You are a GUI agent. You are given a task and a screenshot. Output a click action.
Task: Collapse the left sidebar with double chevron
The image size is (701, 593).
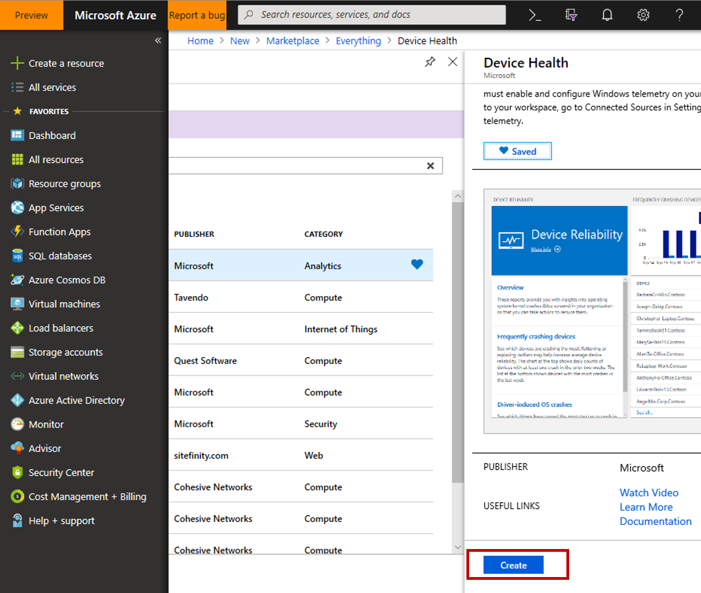click(x=158, y=41)
